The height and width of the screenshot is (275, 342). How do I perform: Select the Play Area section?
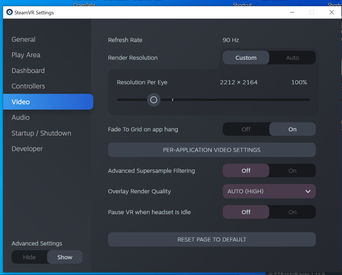pos(26,55)
